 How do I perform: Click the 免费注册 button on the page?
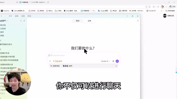point(171,16)
